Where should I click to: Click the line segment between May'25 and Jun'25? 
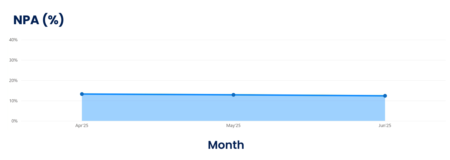pyautogui.click(x=309, y=95)
